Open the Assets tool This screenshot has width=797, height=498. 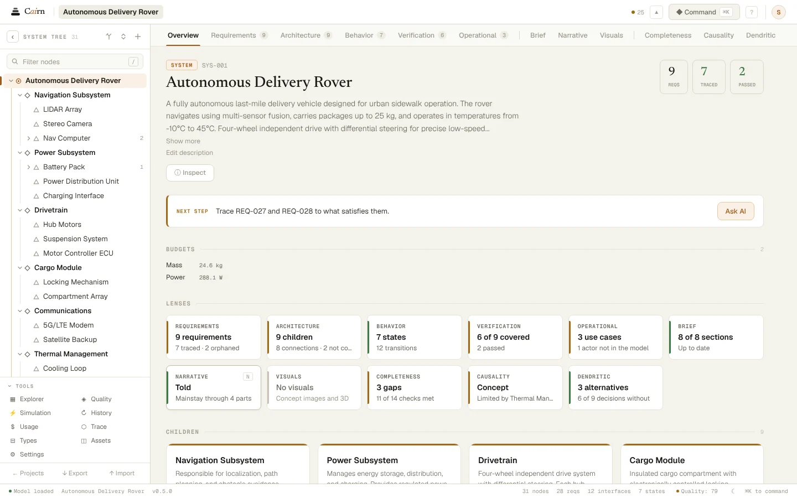click(x=96, y=440)
